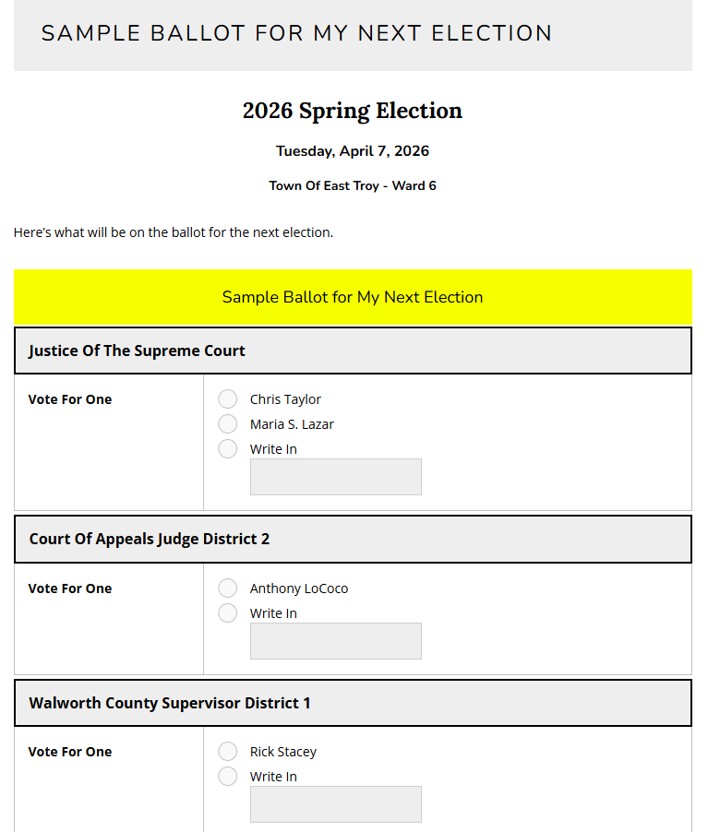Choose Write In radio for Court of Appeals

tap(228, 613)
